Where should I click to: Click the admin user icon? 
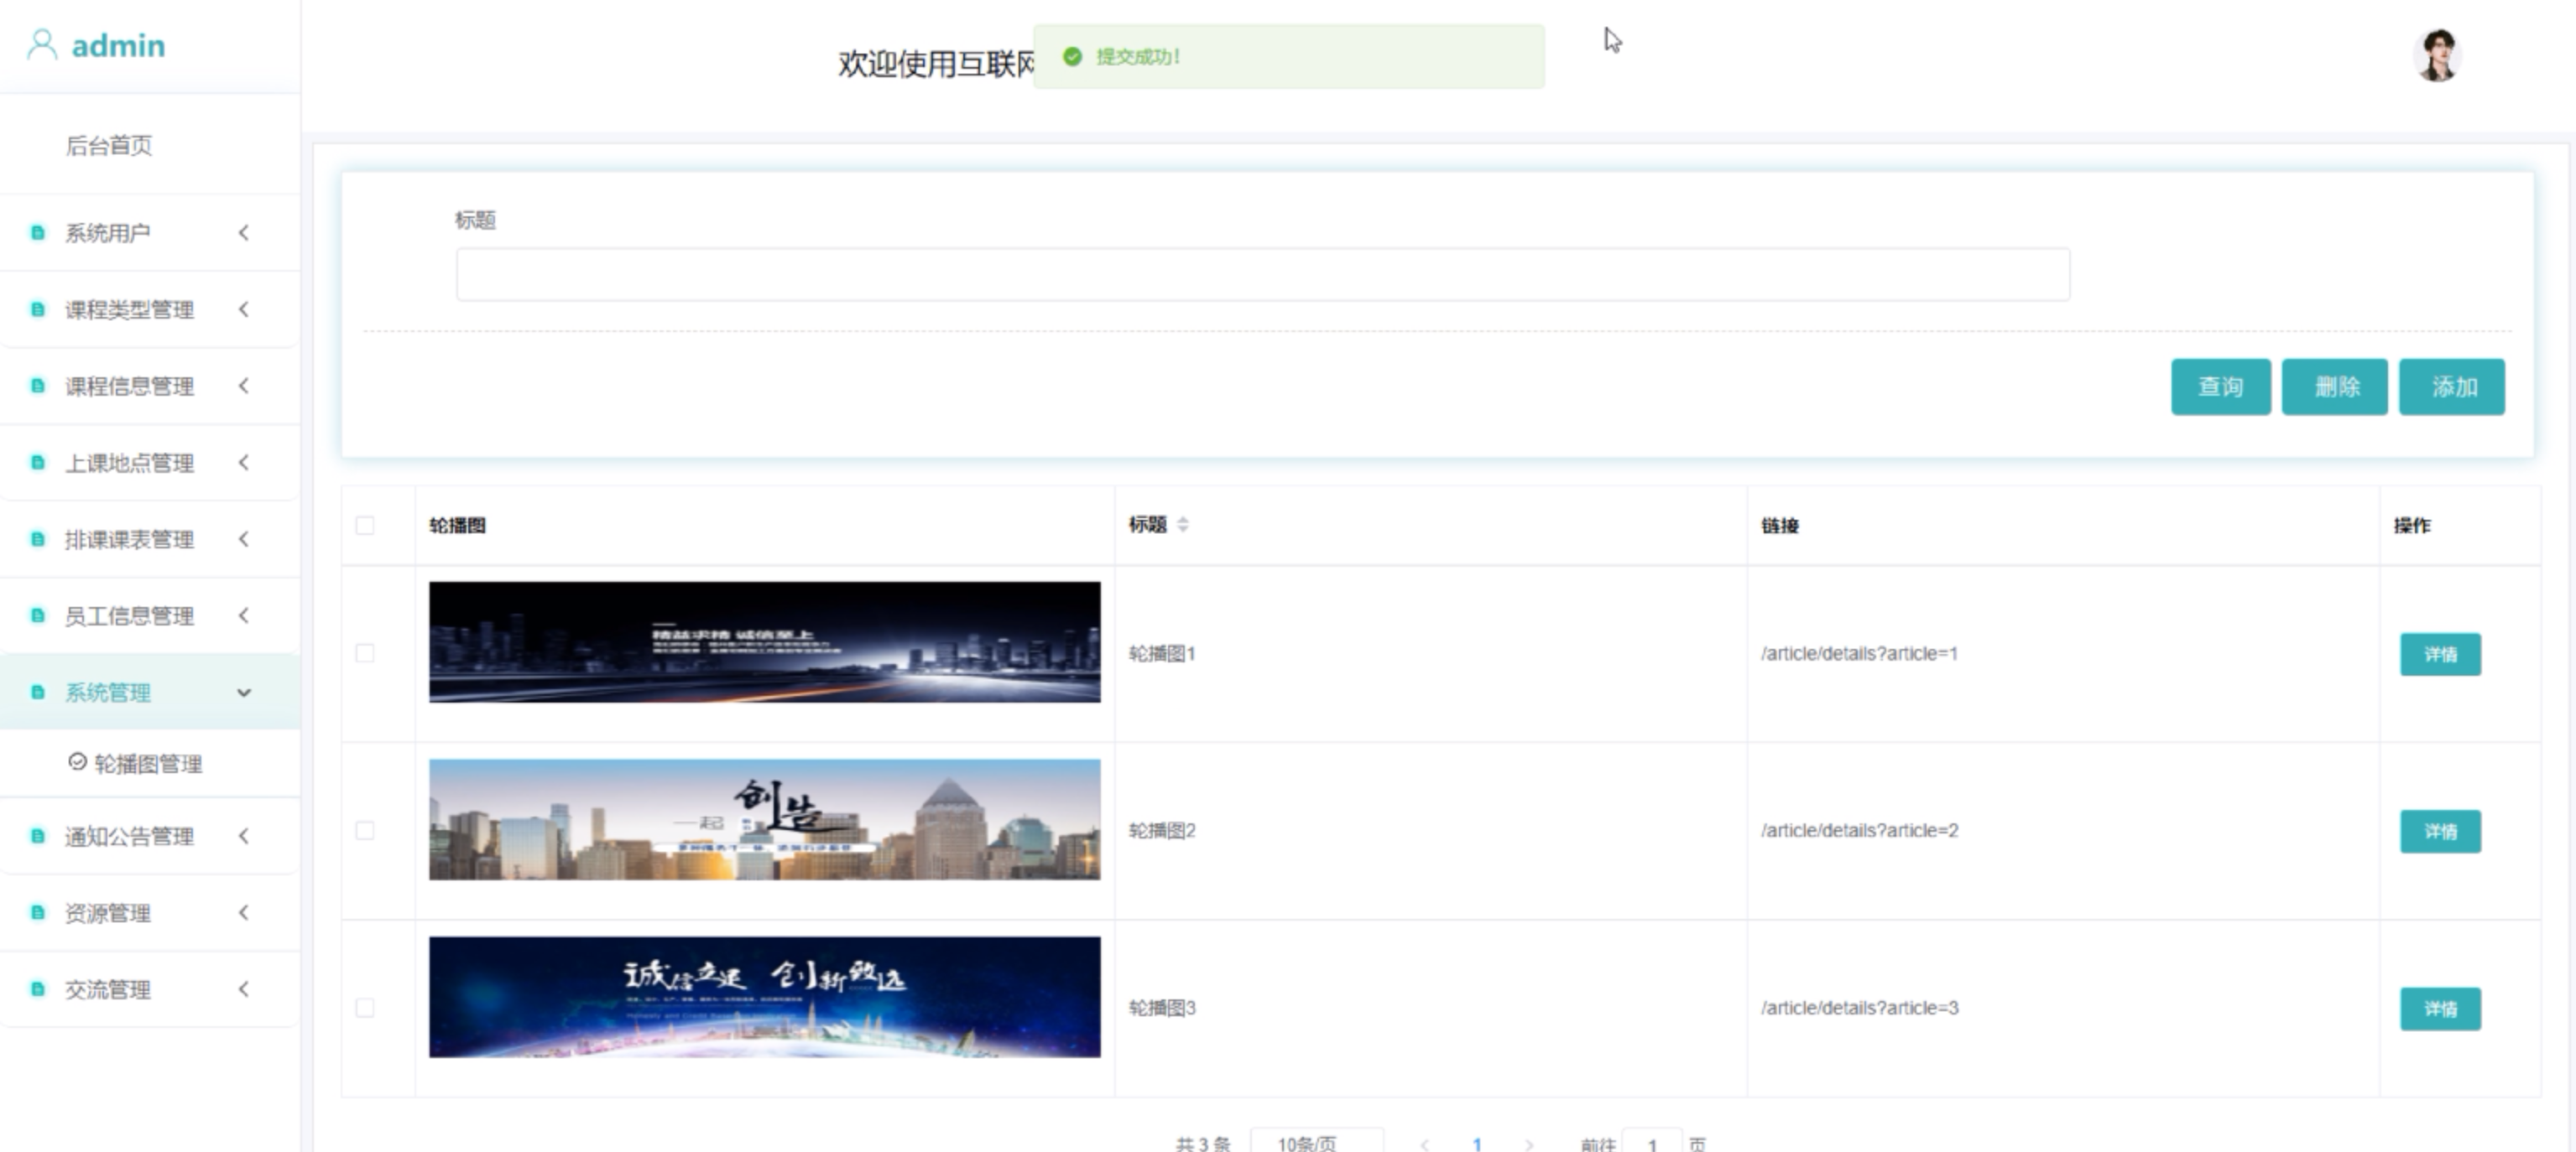tap(41, 45)
